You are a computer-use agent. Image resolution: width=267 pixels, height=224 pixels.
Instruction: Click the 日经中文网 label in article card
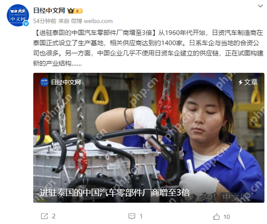point(66,82)
